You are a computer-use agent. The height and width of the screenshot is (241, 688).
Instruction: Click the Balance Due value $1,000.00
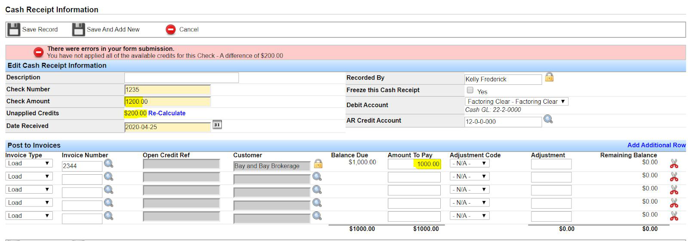tap(362, 162)
